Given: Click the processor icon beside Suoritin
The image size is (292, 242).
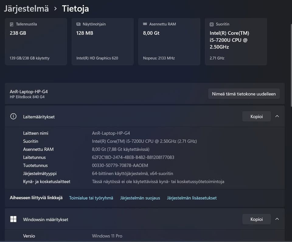Looking at the screenshot, I should 211,24.
